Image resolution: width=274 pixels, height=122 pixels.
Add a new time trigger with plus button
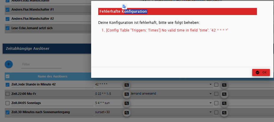[x=9, y=64]
